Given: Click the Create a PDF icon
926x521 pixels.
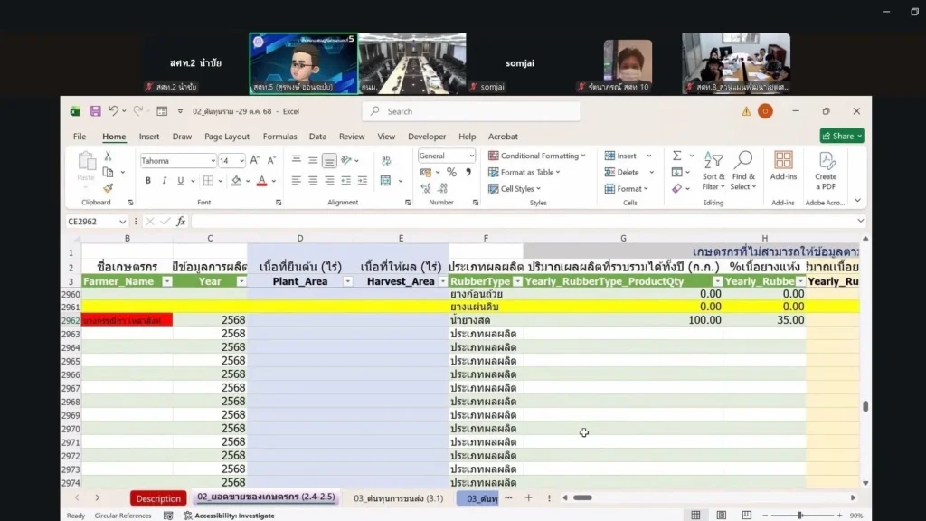Looking at the screenshot, I should [826, 170].
